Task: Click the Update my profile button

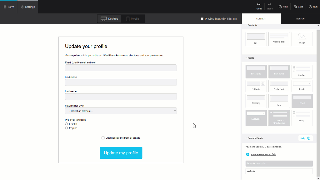Action: [x=121, y=153]
